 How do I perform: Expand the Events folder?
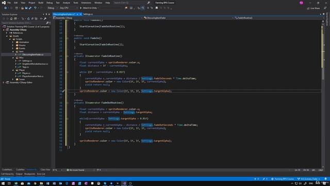[13, 48]
